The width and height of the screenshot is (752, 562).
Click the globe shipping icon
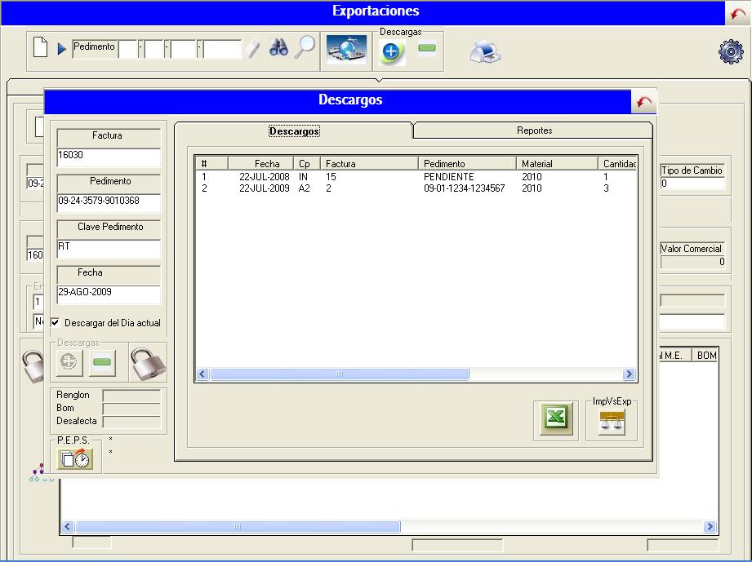(346, 50)
